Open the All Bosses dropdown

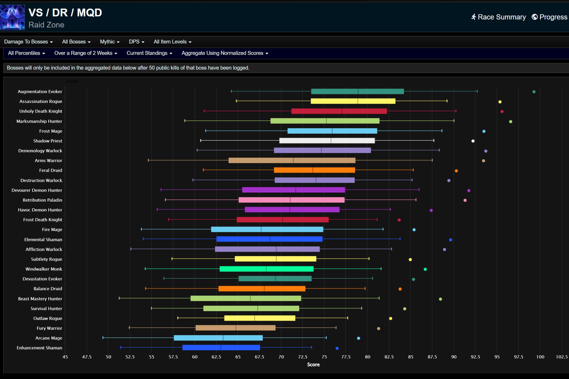76,42
